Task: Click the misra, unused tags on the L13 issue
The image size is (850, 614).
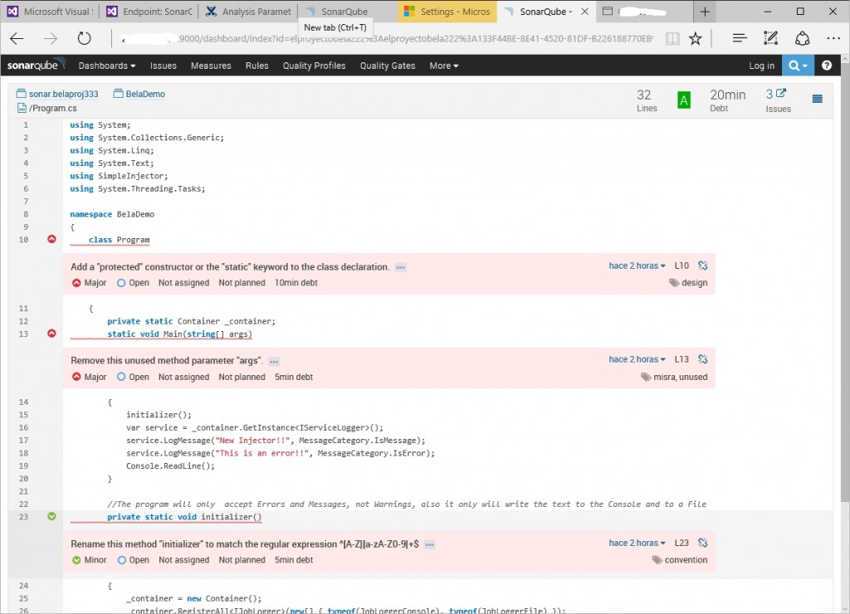Action: (674, 377)
